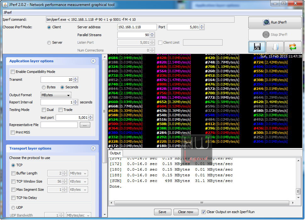Click the Representative File text field
The width and height of the screenshot is (305, 220).
tap(59, 125)
